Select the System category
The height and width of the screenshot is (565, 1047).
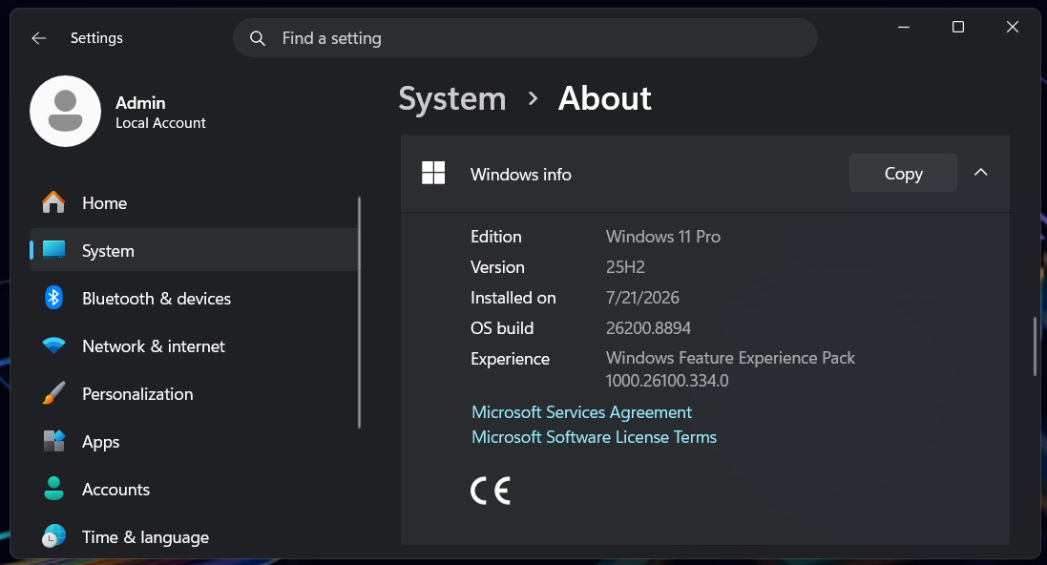pos(194,250)
